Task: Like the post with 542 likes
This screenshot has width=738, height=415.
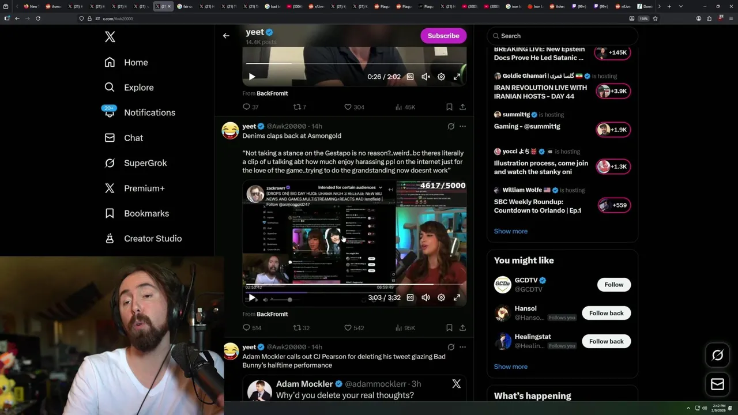Action: (354, 328)
